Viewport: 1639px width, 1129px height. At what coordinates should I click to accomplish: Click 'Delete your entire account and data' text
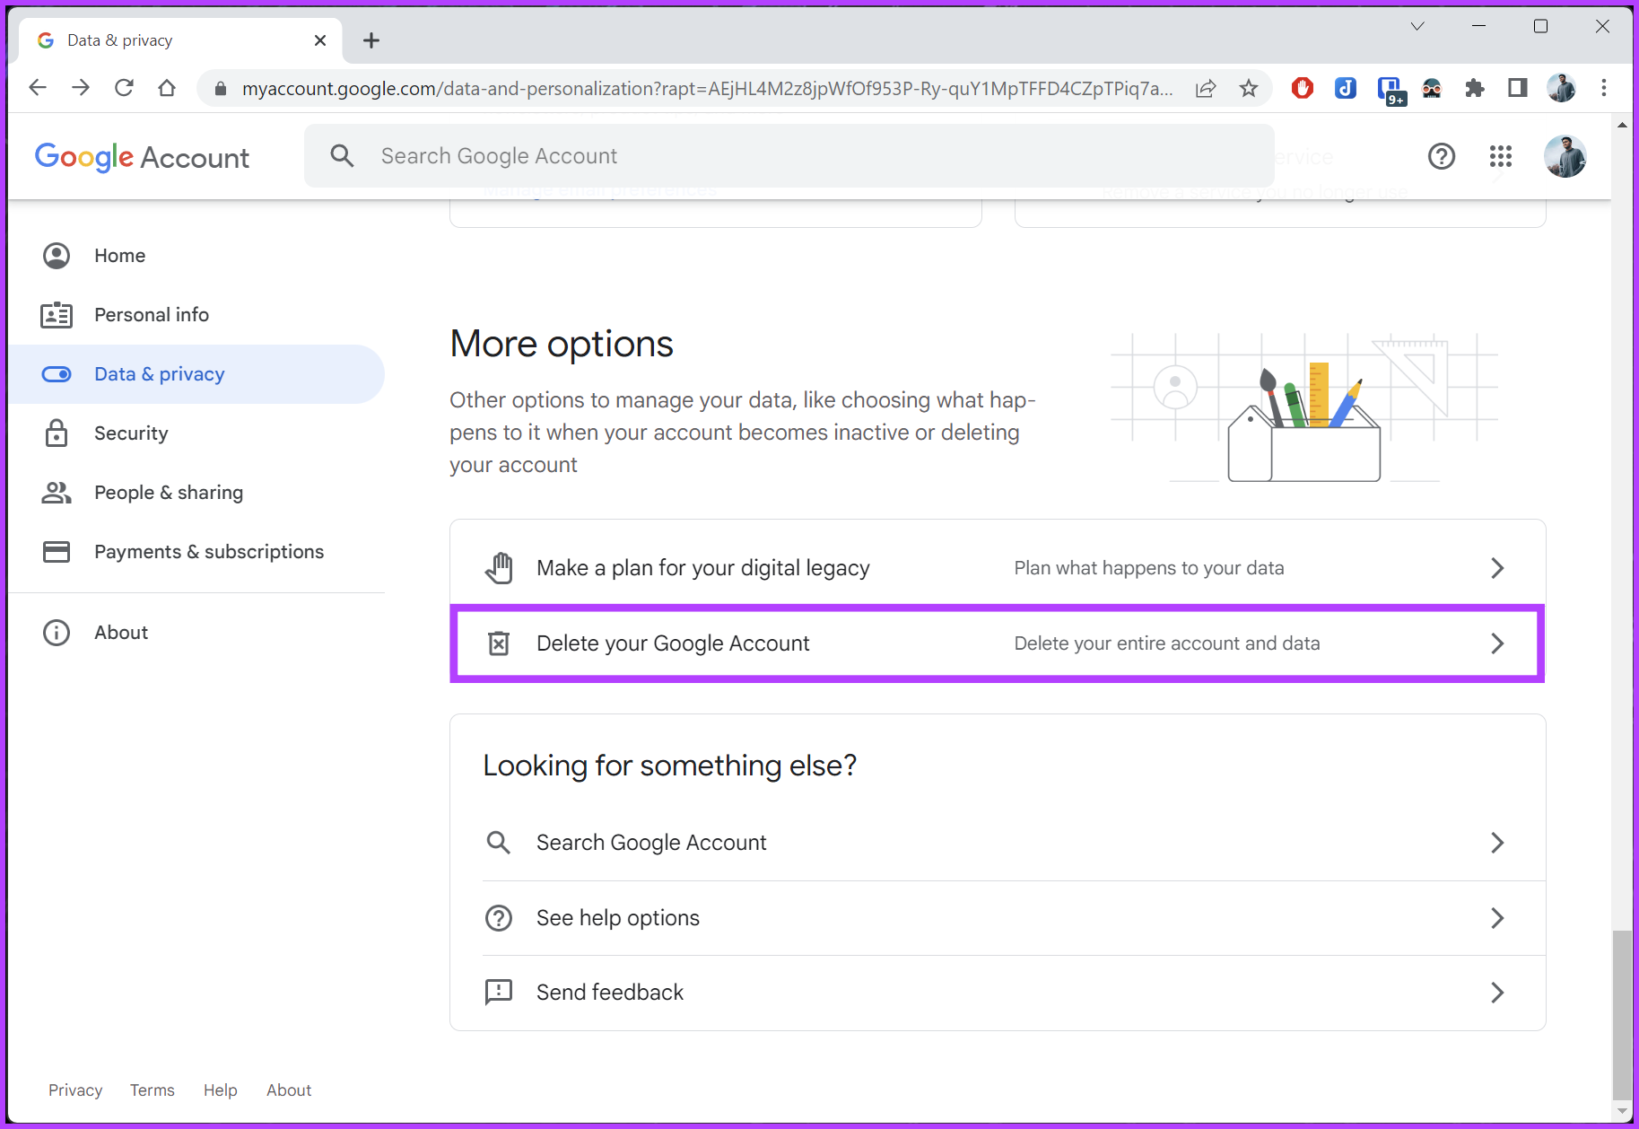1167,643
